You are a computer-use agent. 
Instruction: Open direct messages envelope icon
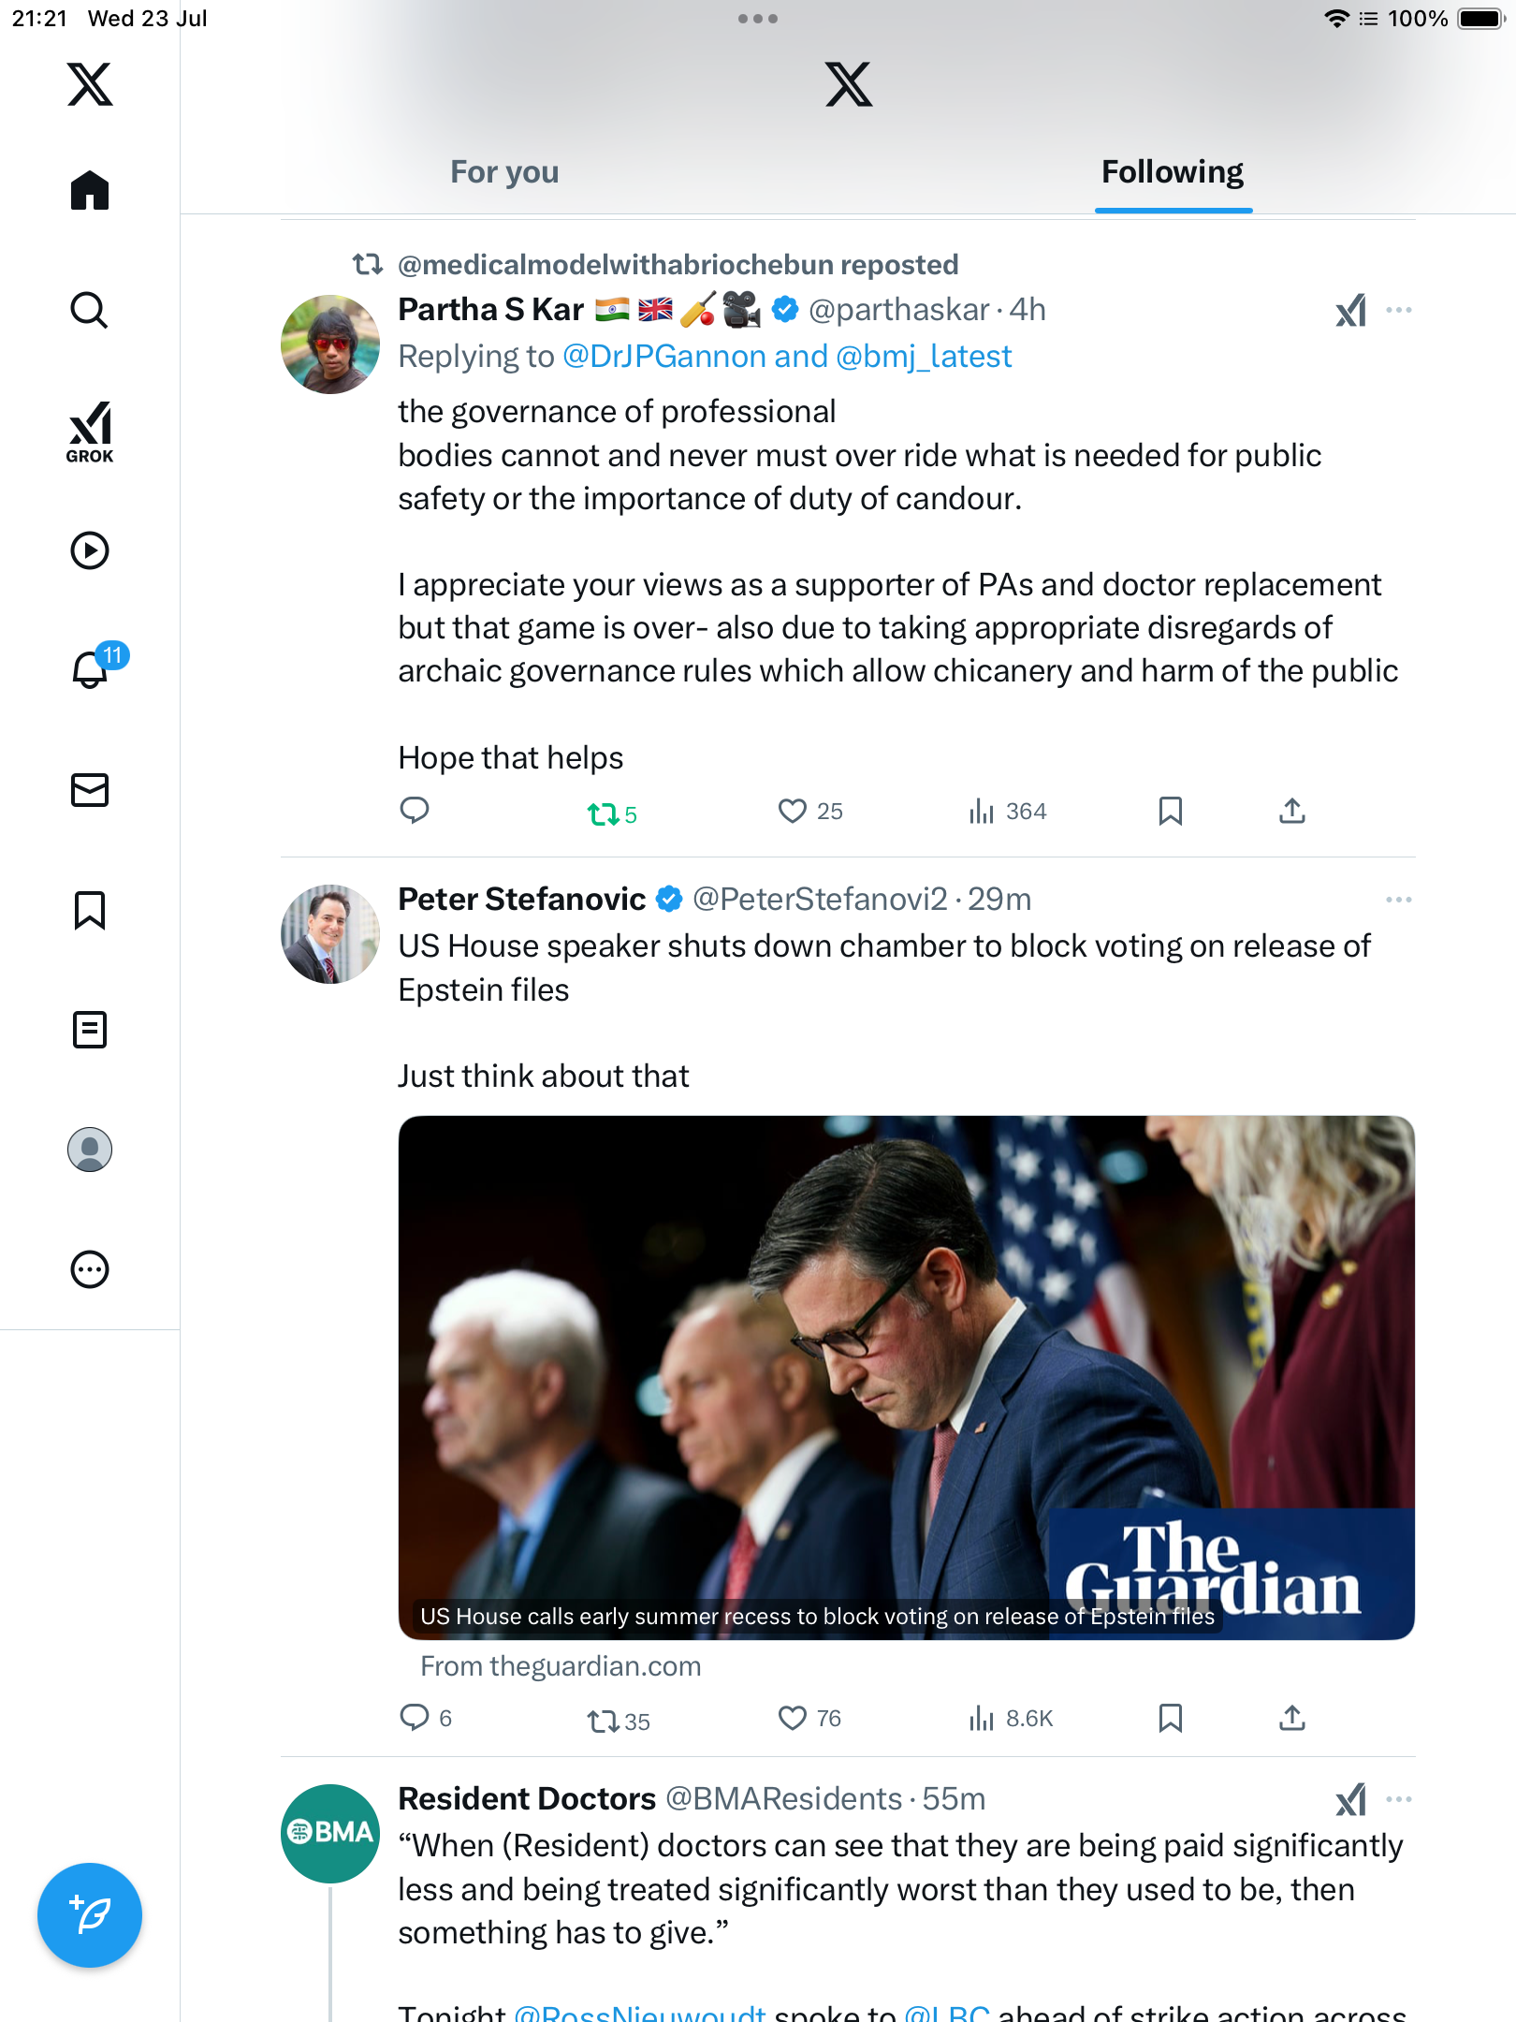point(90,789)
